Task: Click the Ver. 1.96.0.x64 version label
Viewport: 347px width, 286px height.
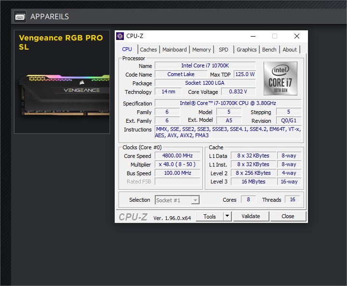Action: (x=172, y=218)
